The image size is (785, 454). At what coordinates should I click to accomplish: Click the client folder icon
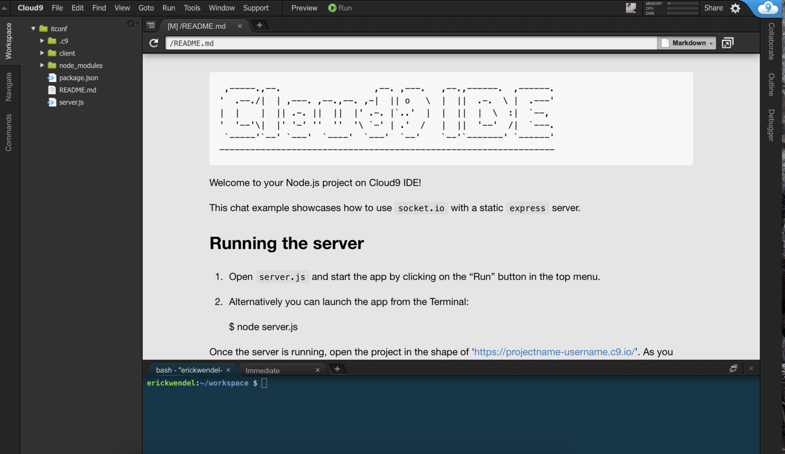click(x=52, y=53)
